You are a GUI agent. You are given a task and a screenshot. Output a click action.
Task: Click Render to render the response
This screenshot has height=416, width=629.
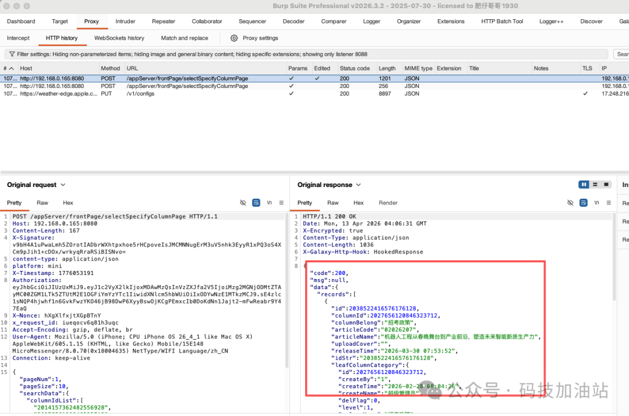point(387,203)
